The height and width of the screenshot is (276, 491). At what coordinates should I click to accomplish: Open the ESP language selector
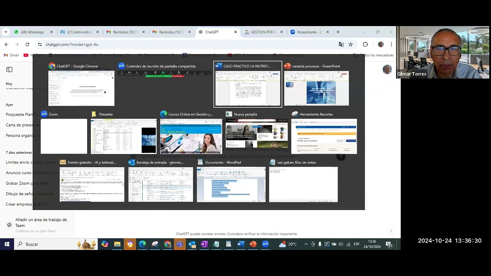[x=356, y=244]
